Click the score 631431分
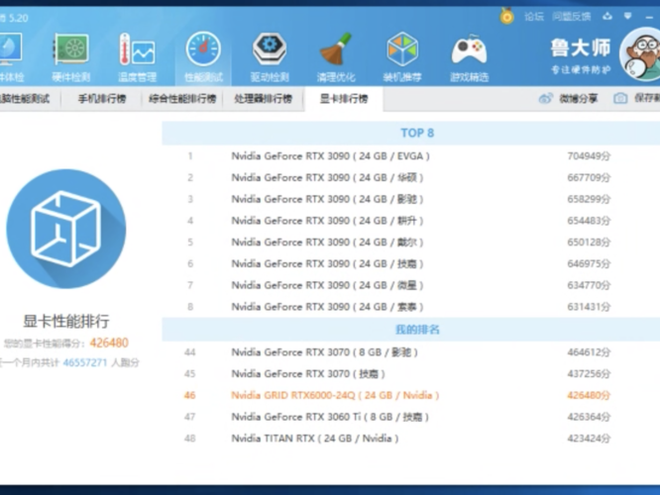The image size is (660, 495). point(589,307)
